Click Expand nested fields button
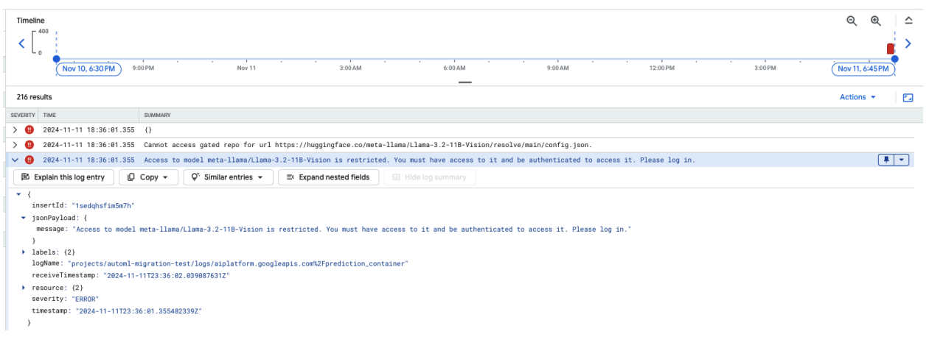The image size is (929, 337). 330,177
